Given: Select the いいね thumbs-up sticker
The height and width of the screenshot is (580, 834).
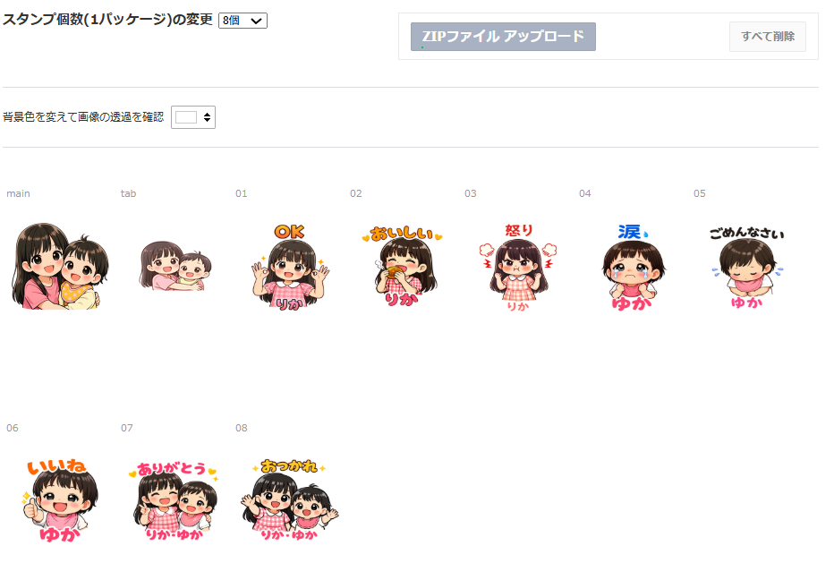Looking at the screenshot, I should click(60, 501).
